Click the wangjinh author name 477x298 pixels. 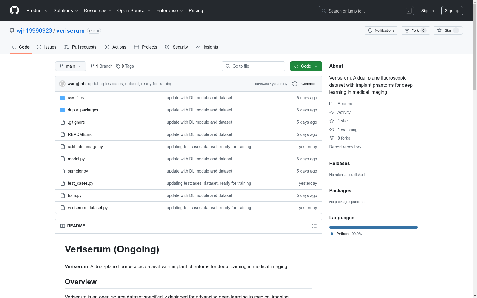point(77,84)
